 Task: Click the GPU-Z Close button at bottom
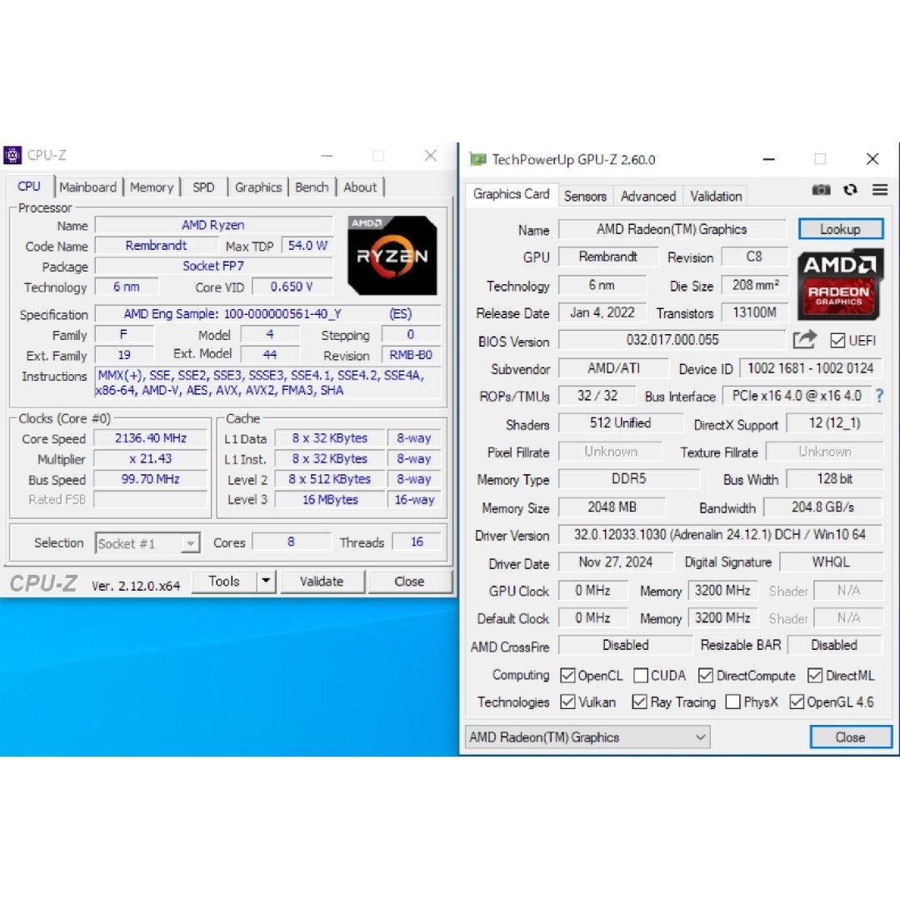851,737
